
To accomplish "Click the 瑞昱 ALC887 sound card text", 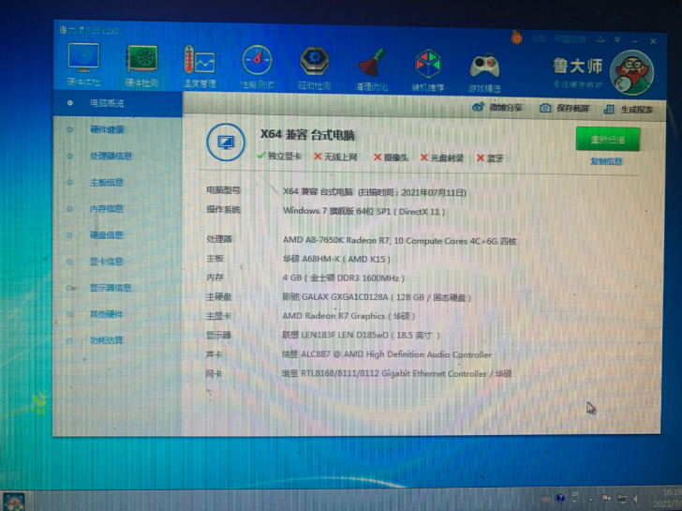I will 387,354.
